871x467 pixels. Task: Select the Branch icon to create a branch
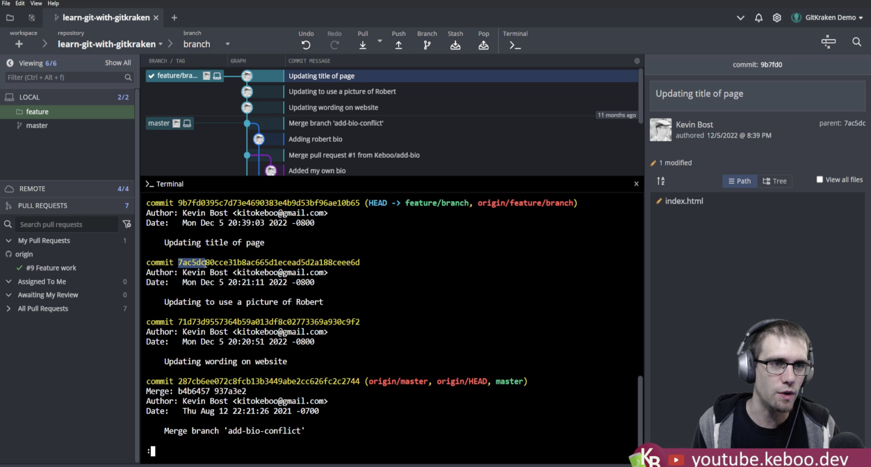tap(426, 44)
